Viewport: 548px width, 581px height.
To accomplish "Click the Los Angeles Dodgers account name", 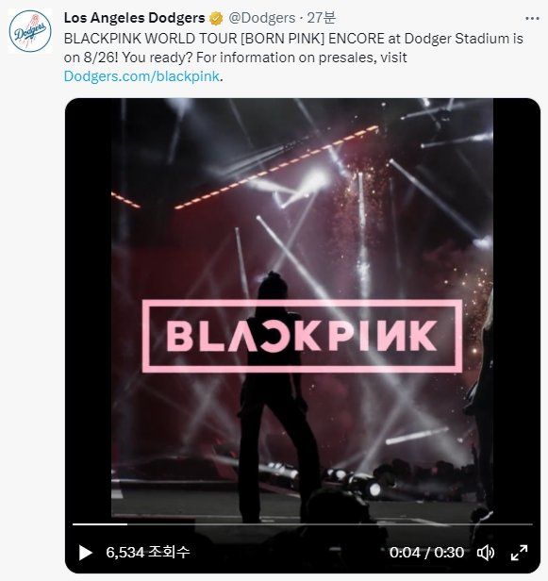I will pyautogui.click(x=134, y=18).
